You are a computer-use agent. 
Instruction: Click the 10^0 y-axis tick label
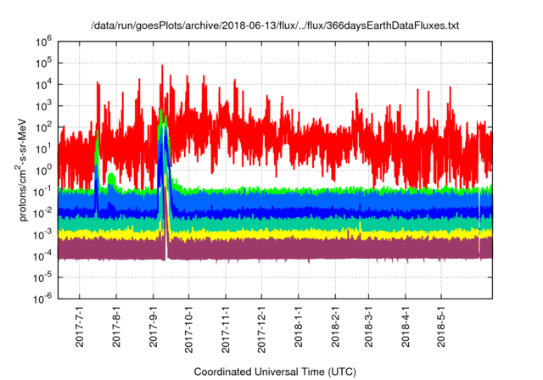(x=43, y=170)
